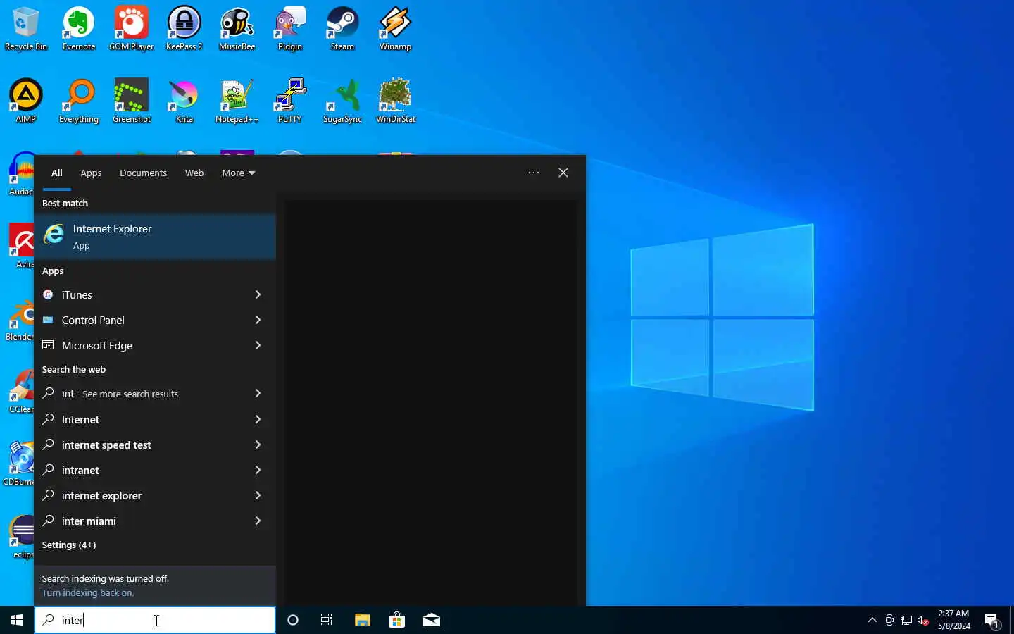Image resolution: width=1014 pixels, height=634 pixels.
Task: Open the Settings (4+) results group
Action: coord(69,545)
